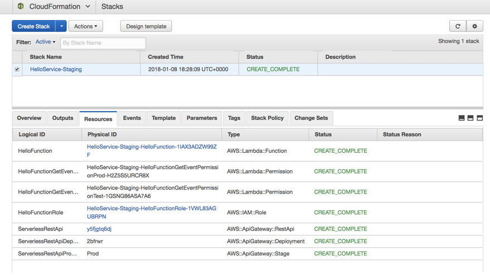Click the Create Stack button
This screenshot has width=490, height=275.
pyautogui.click(x=33, y=26)
